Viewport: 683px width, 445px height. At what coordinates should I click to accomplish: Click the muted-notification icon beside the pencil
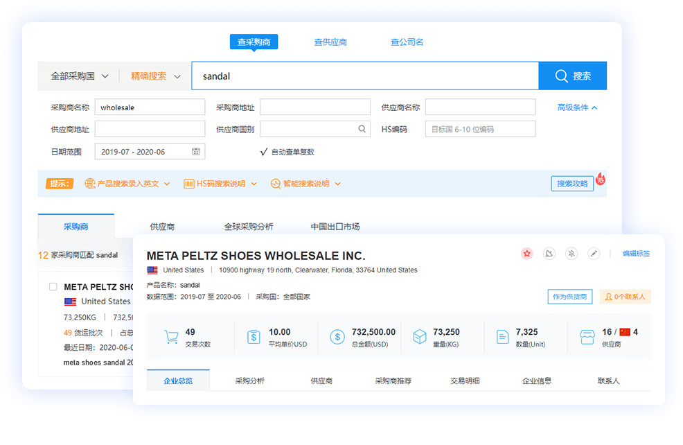(571, 254)
